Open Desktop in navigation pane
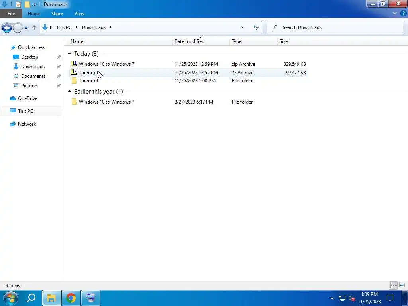 tap(29, 57)
